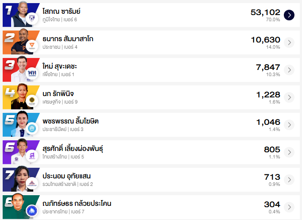
Task: Open chevron arrow for ใหม่ สุขะเดชะ
Action: coord(289,70)
